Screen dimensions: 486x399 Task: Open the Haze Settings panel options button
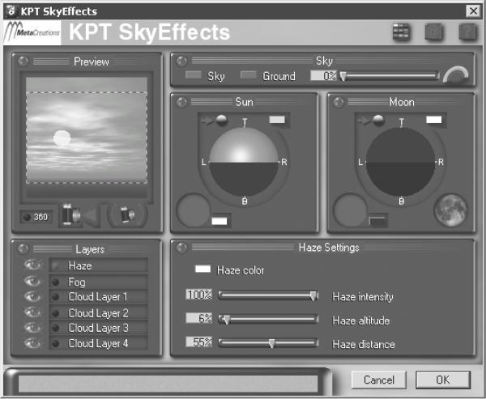181,248
